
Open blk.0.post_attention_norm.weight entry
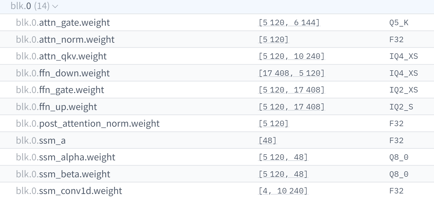point(217,124)
